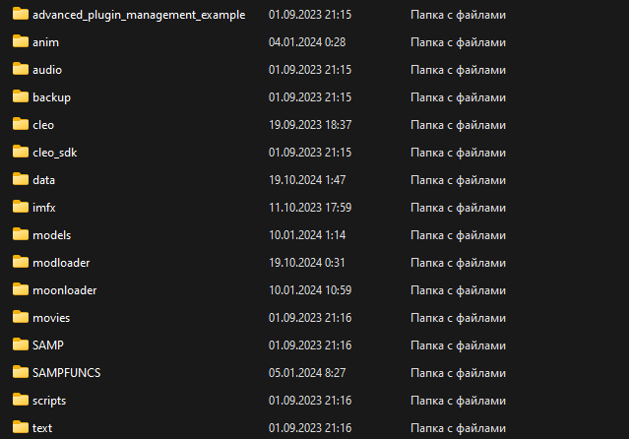Click the moonloader folder icon
The width and height of the screenshot is (629, 439).
point(21,290)
